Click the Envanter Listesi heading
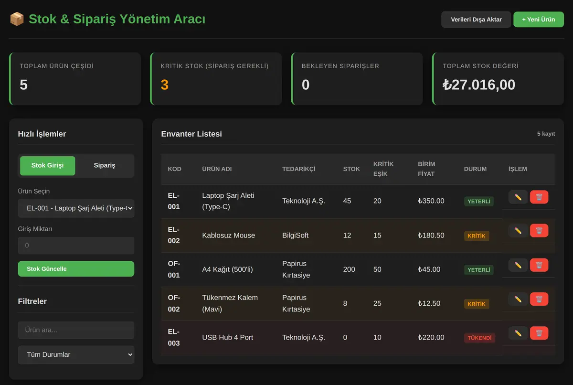This screenshot has width=573, height=385. pos(191,134)
